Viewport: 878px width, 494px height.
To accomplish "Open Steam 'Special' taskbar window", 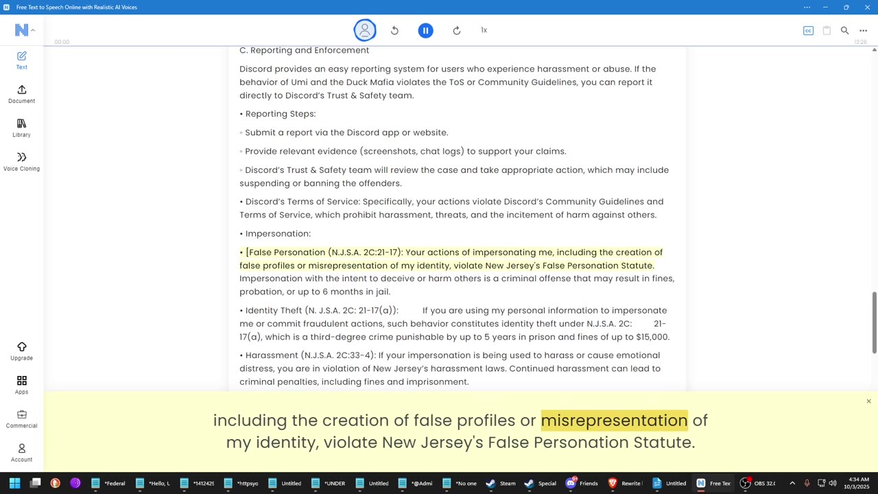I will (x=540, y=483).
